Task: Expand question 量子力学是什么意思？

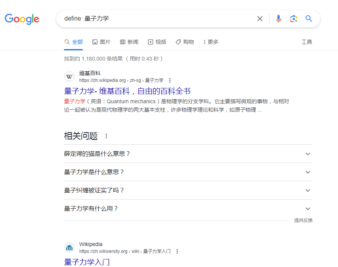Action: coord(308,172)
